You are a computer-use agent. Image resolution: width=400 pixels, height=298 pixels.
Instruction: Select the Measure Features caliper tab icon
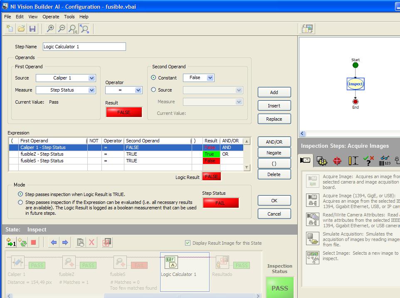pos(353,161)
